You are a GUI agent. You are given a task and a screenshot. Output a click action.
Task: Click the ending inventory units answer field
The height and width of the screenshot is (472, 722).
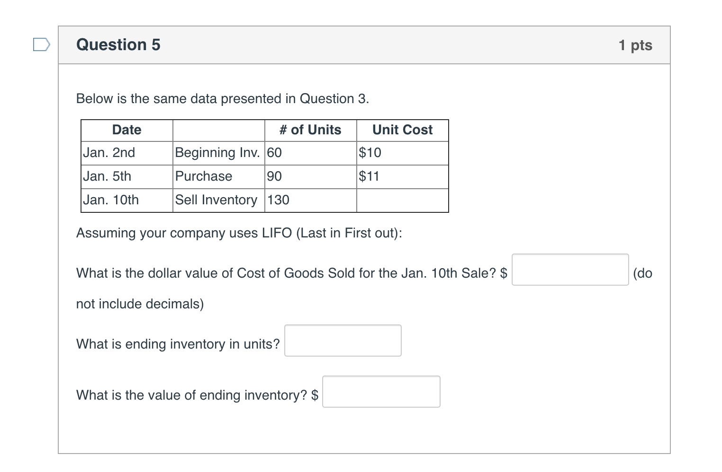coord(343,340)
